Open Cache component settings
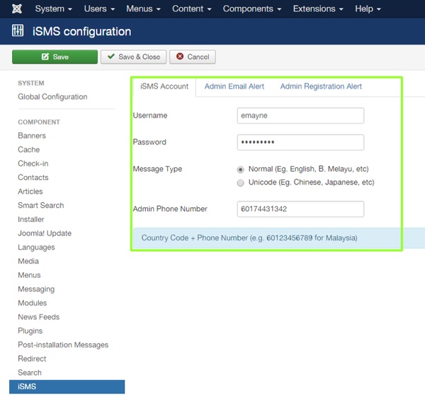Screen dimensions: 425x395 coord(29,150)
